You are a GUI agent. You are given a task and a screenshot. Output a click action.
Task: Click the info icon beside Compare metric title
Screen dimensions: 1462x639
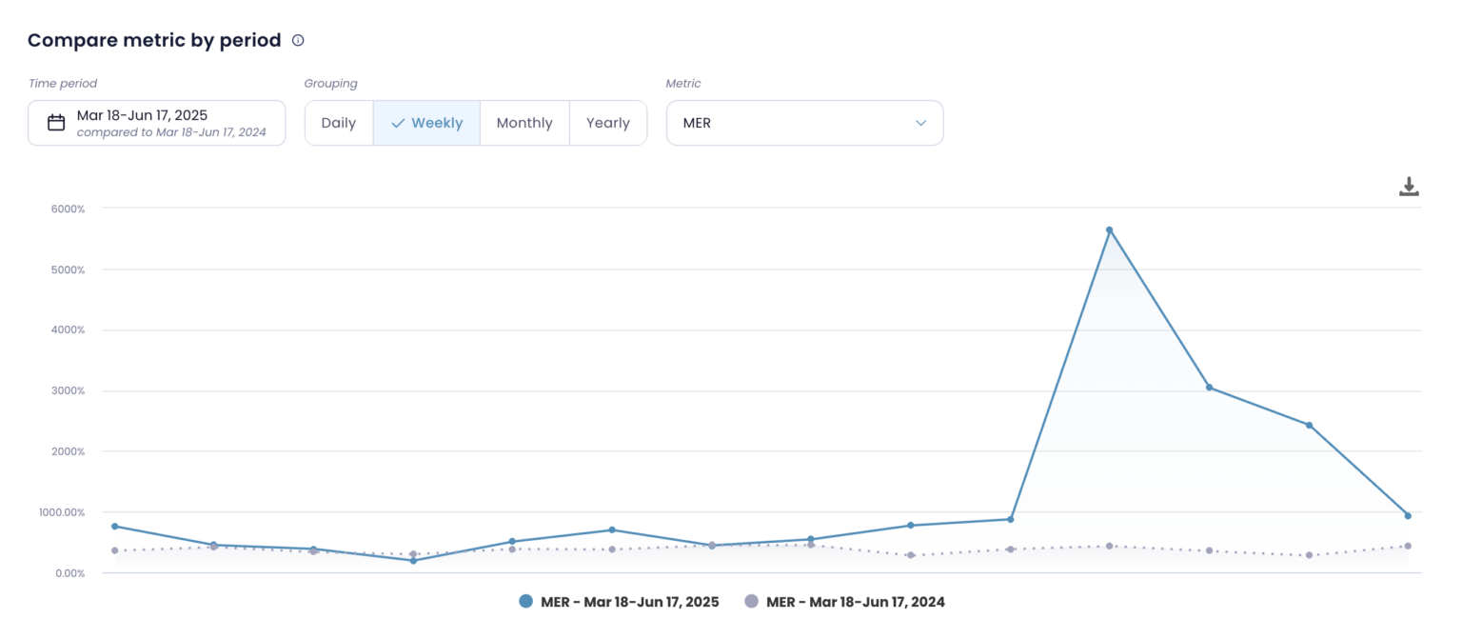tap(298, 40)
